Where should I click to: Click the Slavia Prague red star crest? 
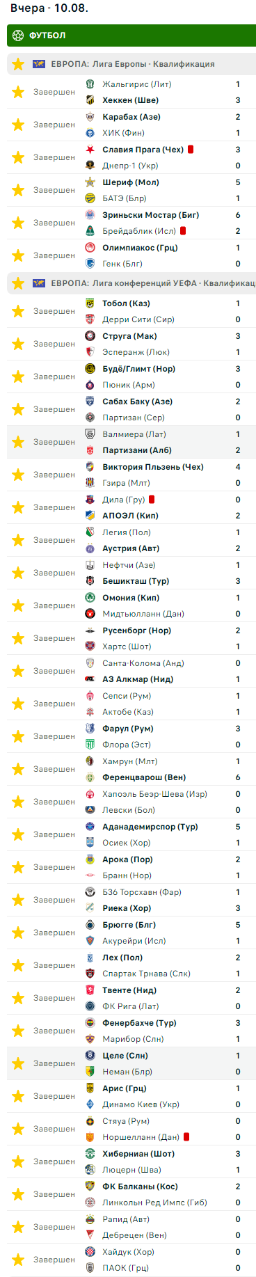click(x=90, y=150)
